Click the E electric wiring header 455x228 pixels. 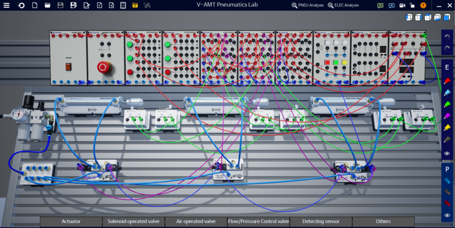click(x=447, y=67)
